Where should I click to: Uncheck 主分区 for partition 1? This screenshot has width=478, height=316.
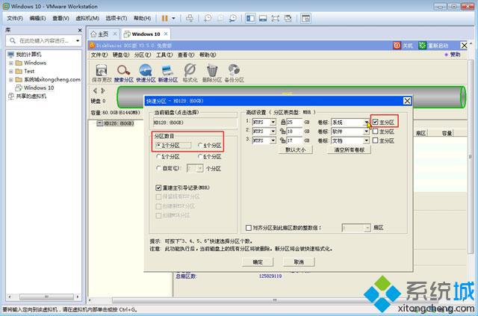pyautogui.click(x=375, y=122)
